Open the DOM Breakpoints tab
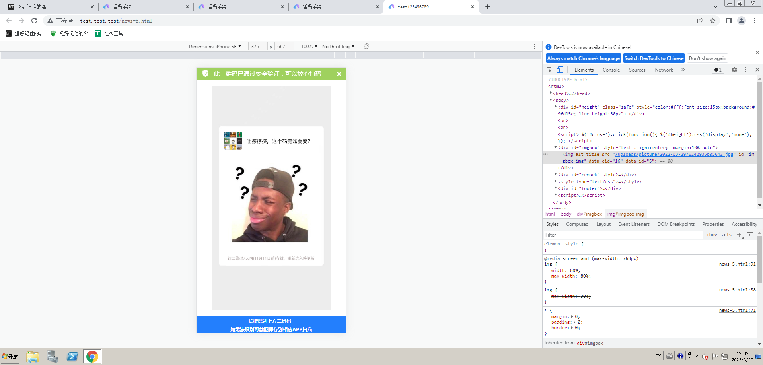 676,224
